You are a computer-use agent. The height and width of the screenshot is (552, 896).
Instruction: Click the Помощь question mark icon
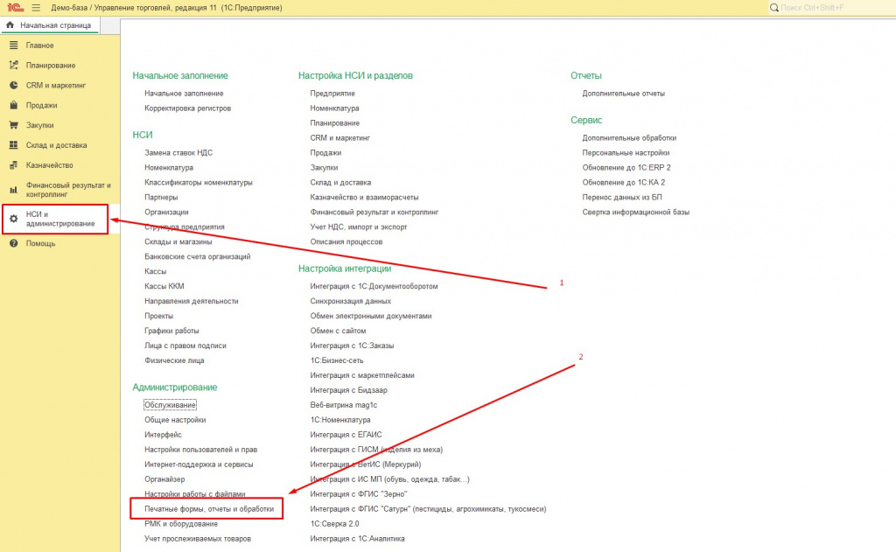coord(14,243)
